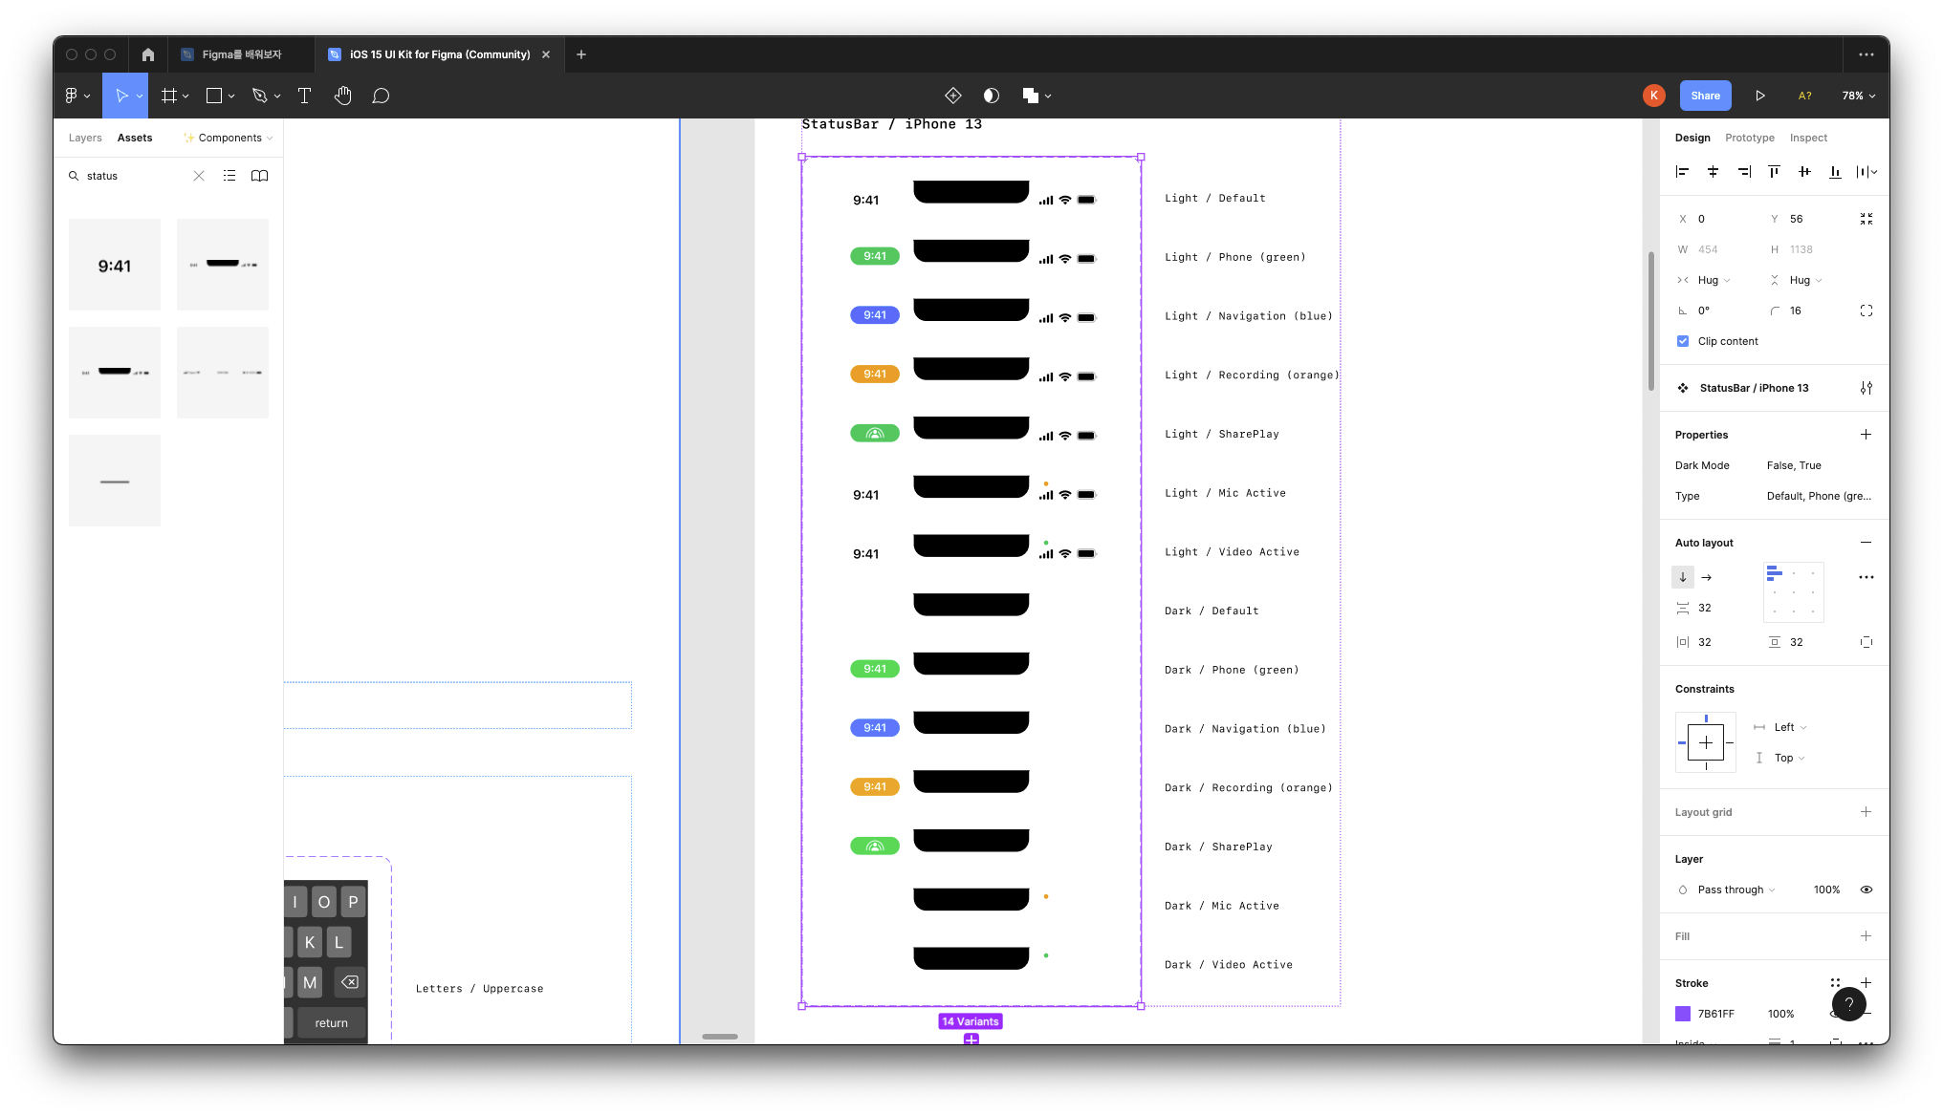
Task: Uncheck Clip content checkbox
Action: (1683, 341)
